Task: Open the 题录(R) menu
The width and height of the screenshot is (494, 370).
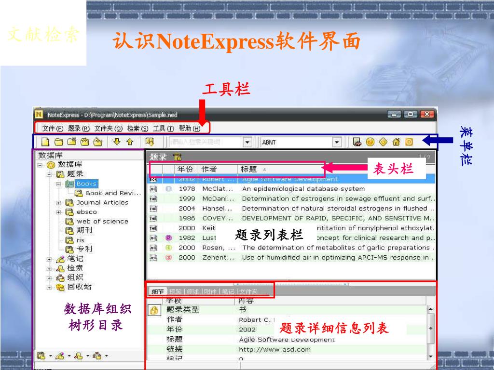Action: (79, 128)
